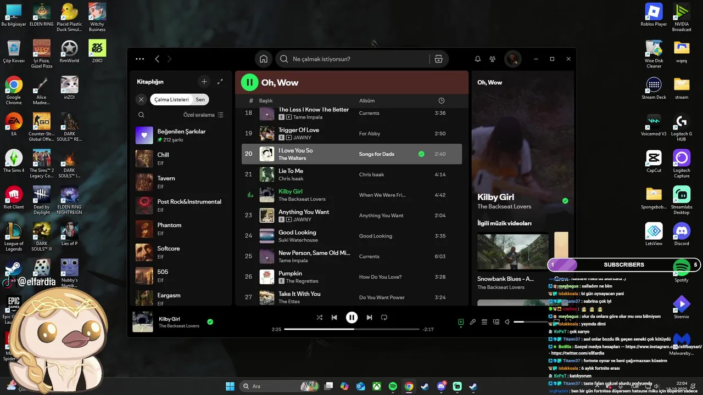
Task: Sort tracks by the 'Başlık' column header
Action: tap(266, 100)
